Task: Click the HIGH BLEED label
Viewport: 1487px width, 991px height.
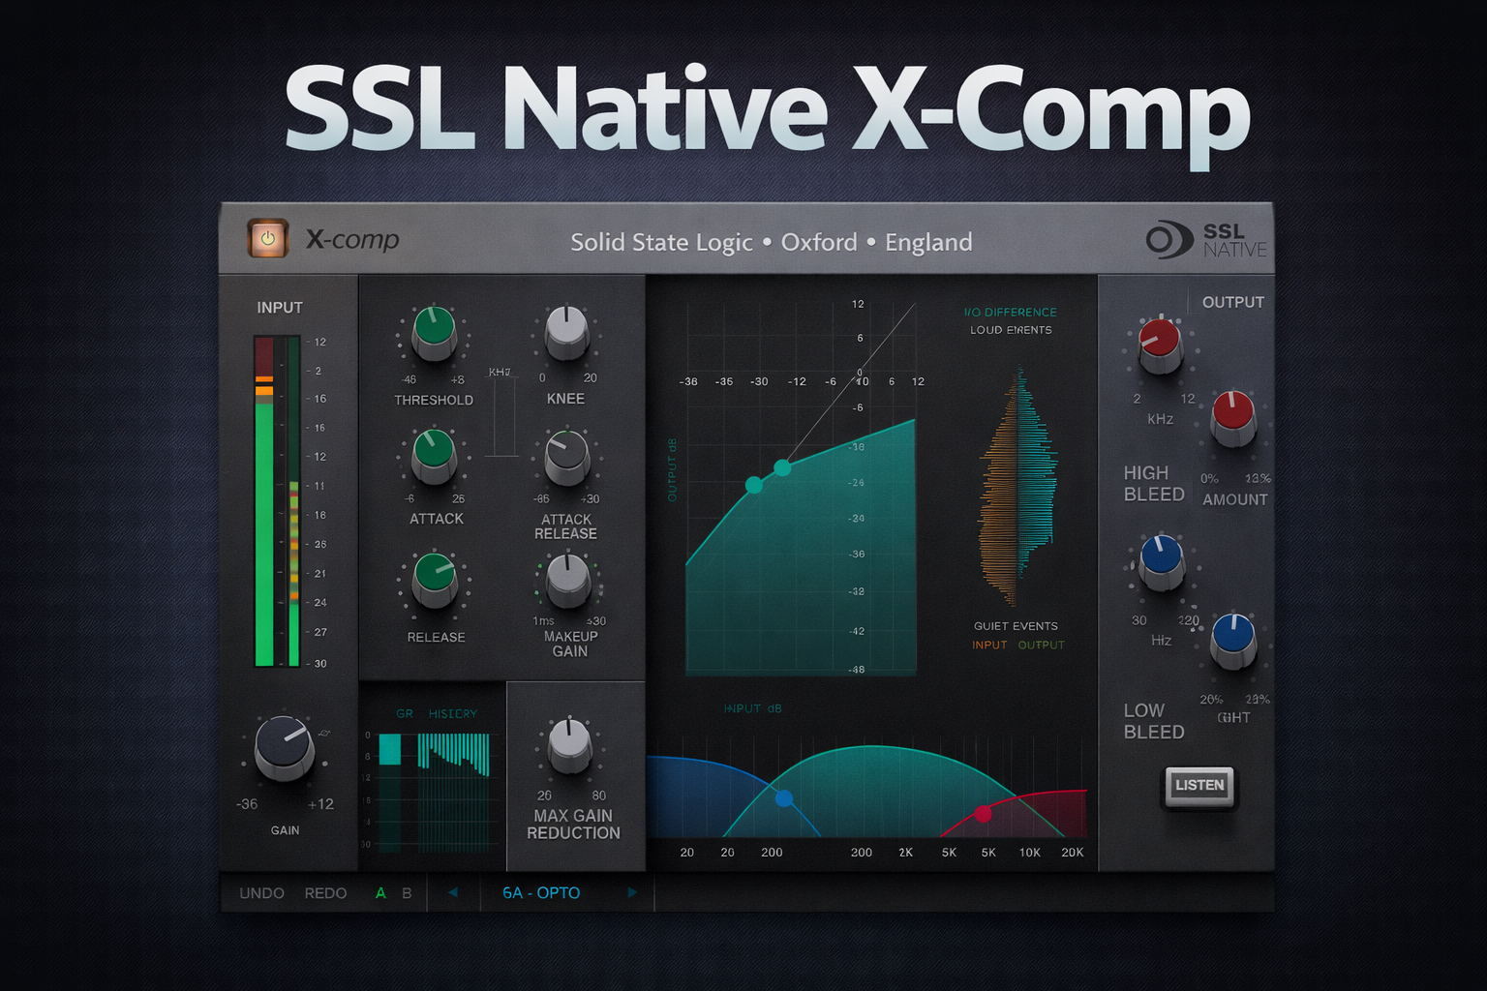Action: click(x=1154, y=484)
